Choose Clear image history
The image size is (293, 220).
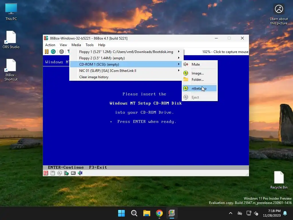[x=126, y=77]
